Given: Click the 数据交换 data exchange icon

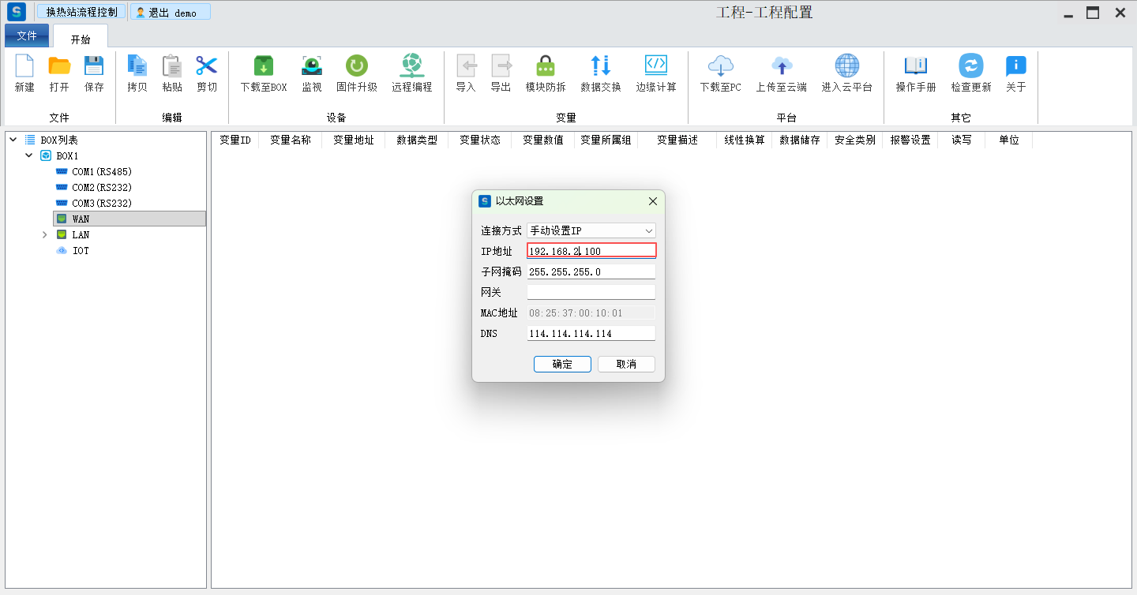Looking at the screenshot, I should point(600,67).
